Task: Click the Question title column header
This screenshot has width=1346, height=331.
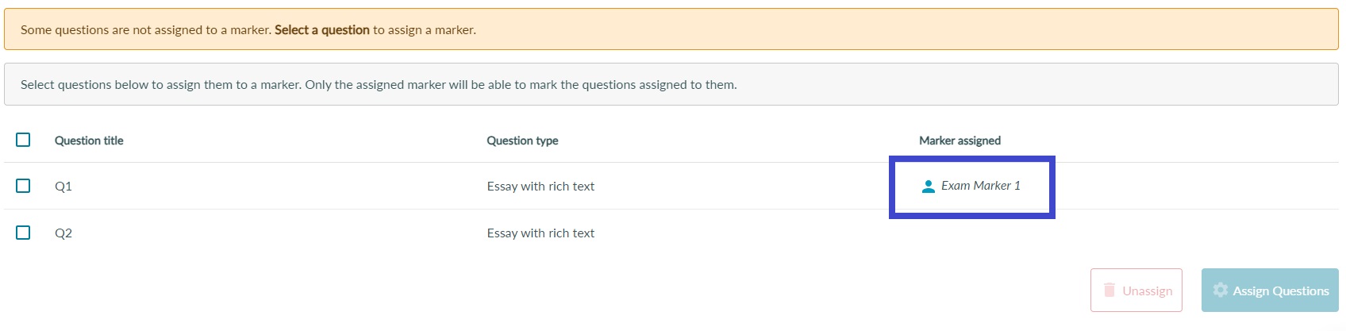Action: (89, 140)
